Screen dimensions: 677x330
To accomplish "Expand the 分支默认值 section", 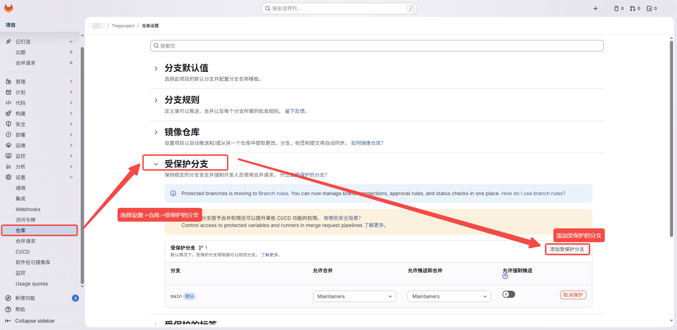I will [x=156, y=68].
